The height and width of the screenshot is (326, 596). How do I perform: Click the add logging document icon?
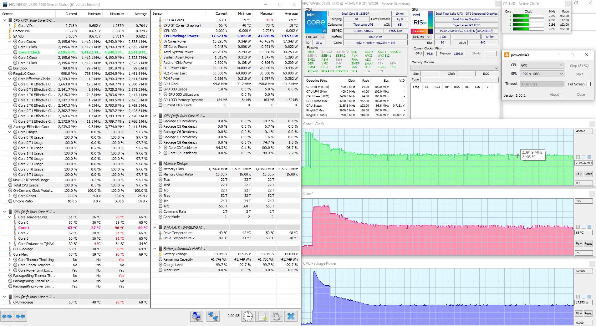(x=262, y=316)
